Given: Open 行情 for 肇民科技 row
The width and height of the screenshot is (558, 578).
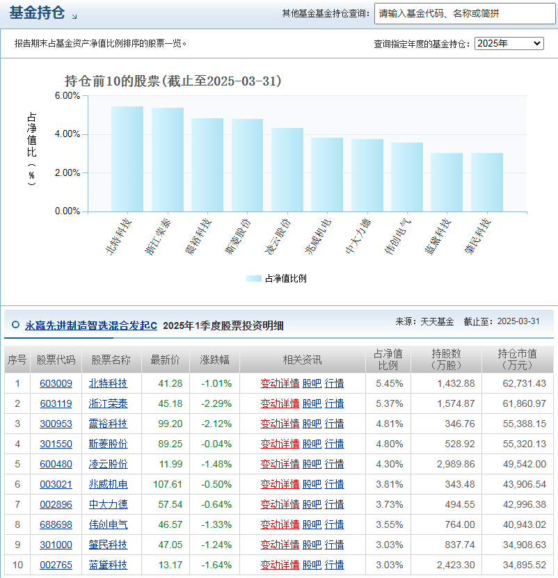Looking at the screenshot, I should point(334,545).
